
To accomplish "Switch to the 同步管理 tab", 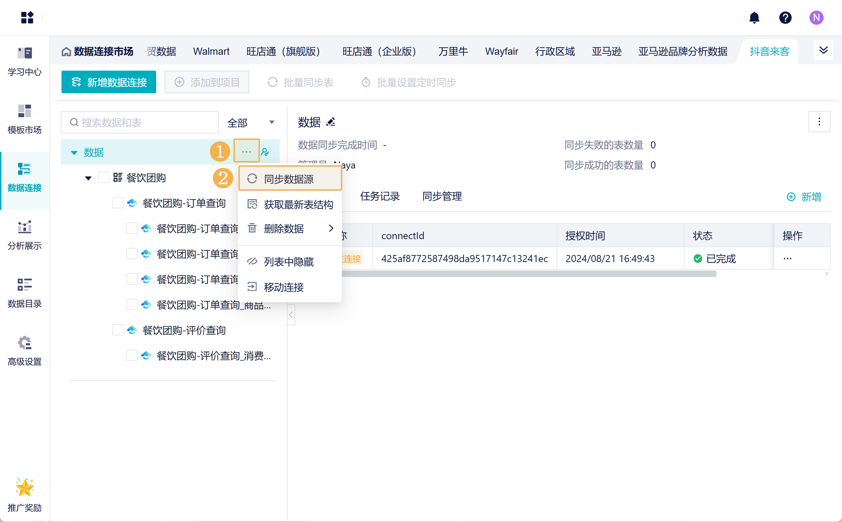I will click(x=442, y=196).
